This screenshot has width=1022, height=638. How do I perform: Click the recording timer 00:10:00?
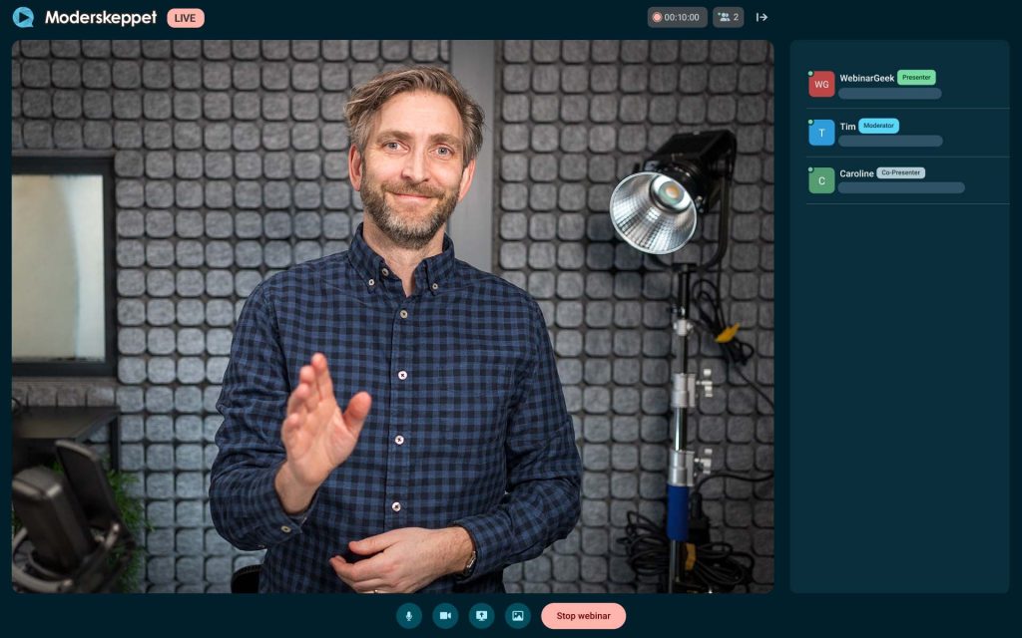(x=677, y=17)
